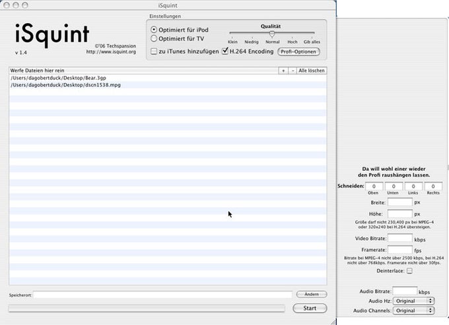Click the Audio Bitrate field
This screenshot has height=325, width=449.
click(x=405, y=291)
